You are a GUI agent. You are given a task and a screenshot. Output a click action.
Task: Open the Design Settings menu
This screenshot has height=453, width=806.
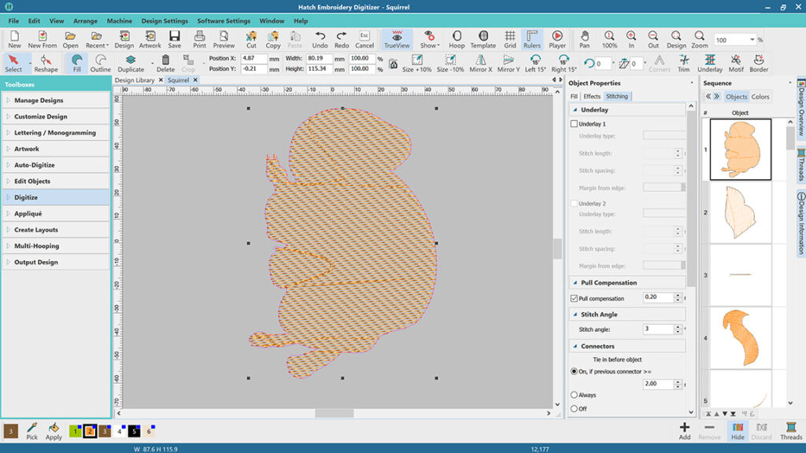(165, 20)
